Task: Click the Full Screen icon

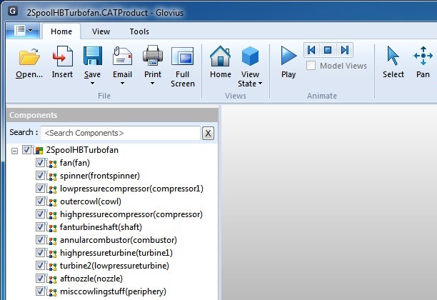Action: click(183, 57)
